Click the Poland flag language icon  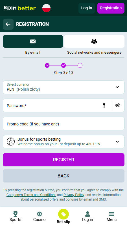tap(46, 8)
